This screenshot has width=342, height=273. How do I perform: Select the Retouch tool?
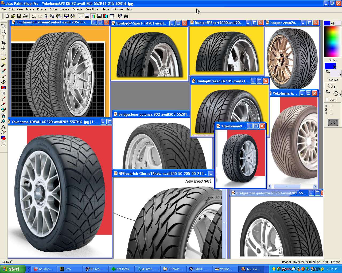coord(3,93)
